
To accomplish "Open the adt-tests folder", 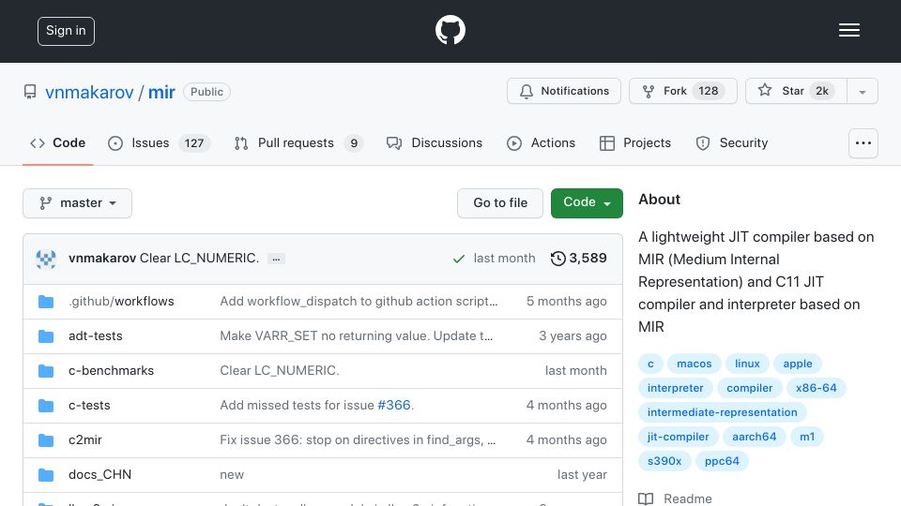I will point(96,336).
